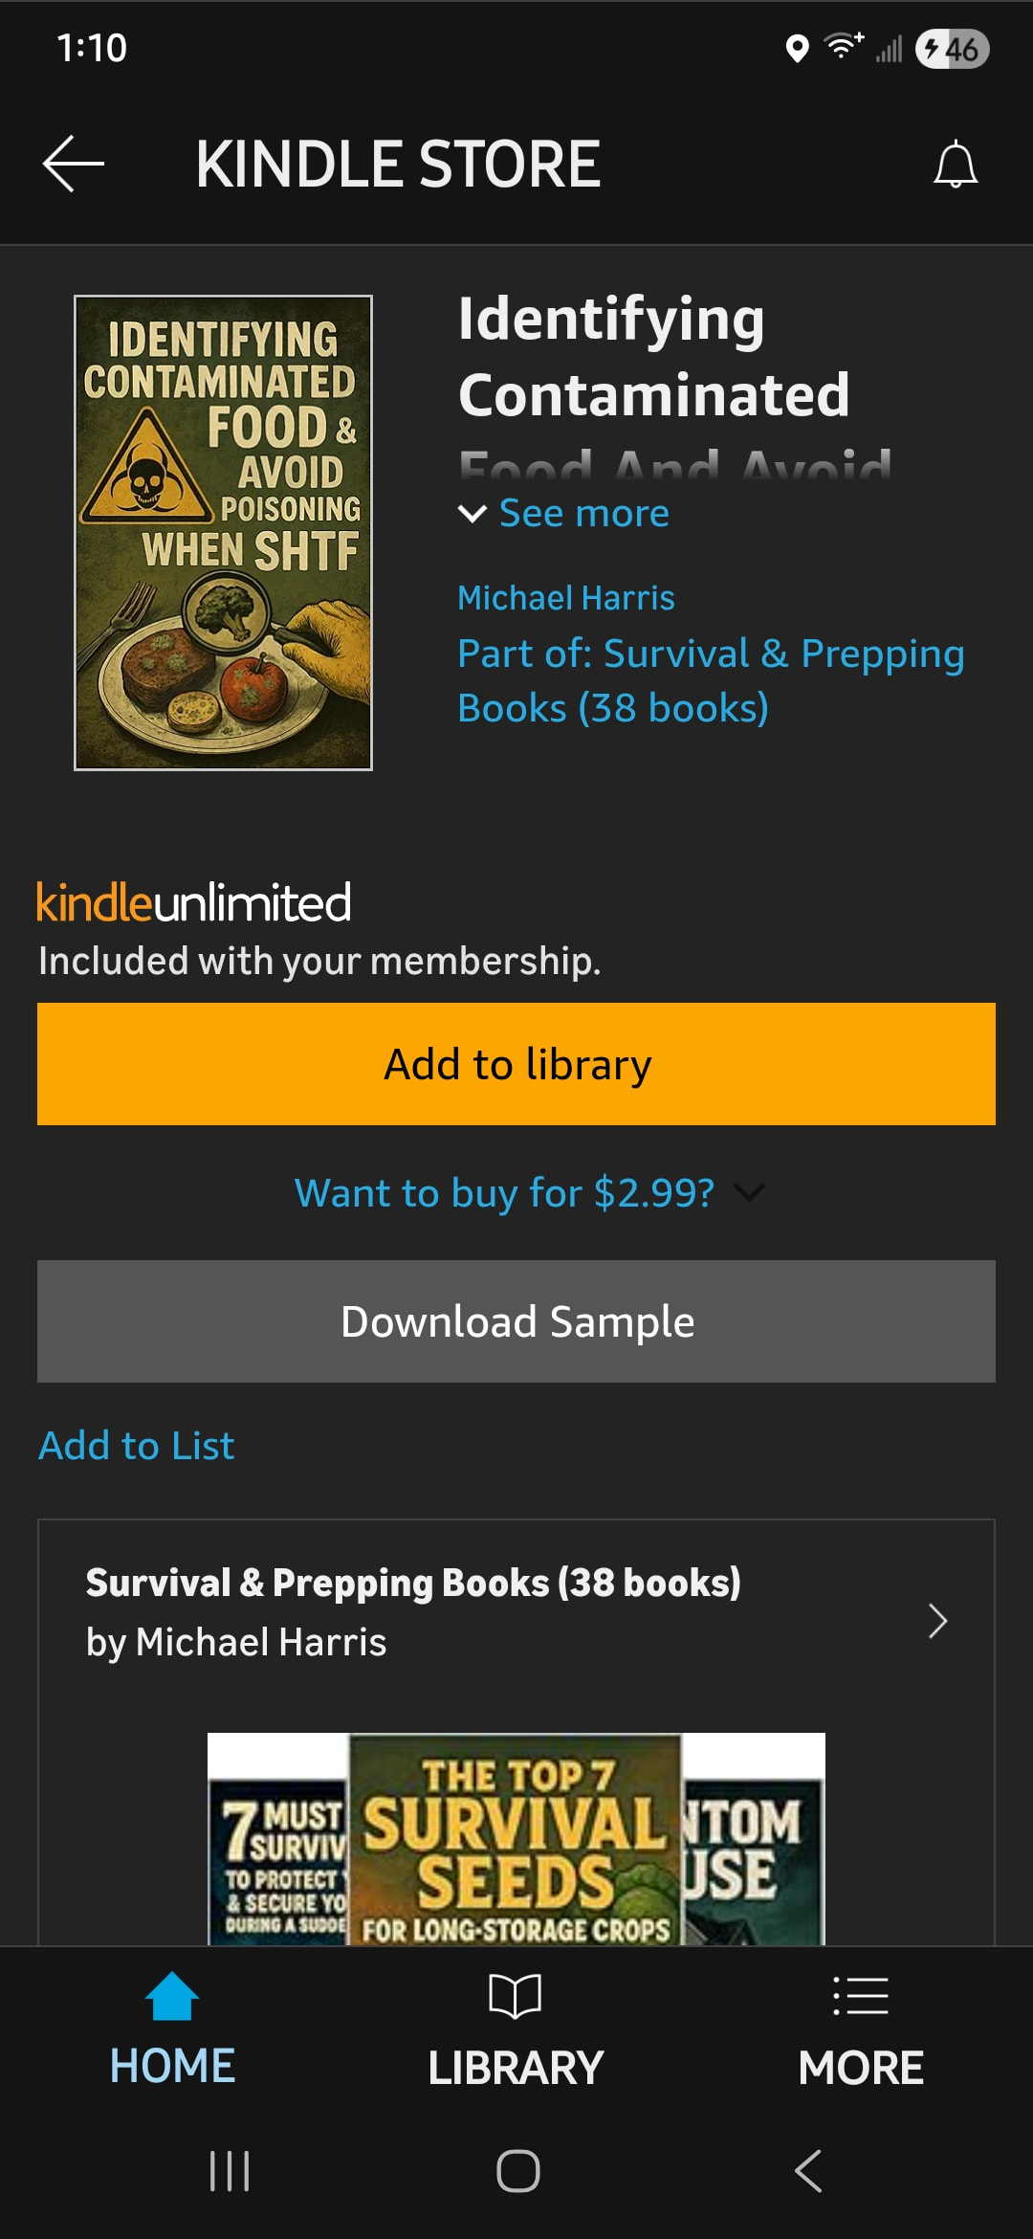Click Download Sample button
The image size is (1033, 2239).
tap(516, 1321)
